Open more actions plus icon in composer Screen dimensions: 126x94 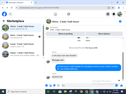click(x=47, y=85)
